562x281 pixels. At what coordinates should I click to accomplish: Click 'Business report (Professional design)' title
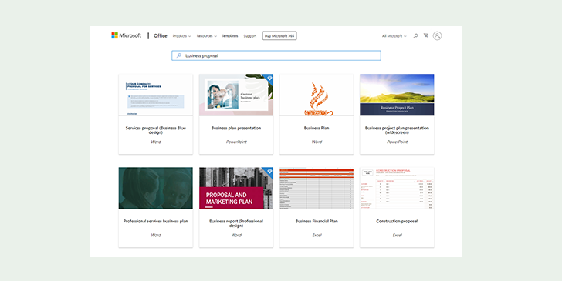pyautogui.click(x=236, y=223)
